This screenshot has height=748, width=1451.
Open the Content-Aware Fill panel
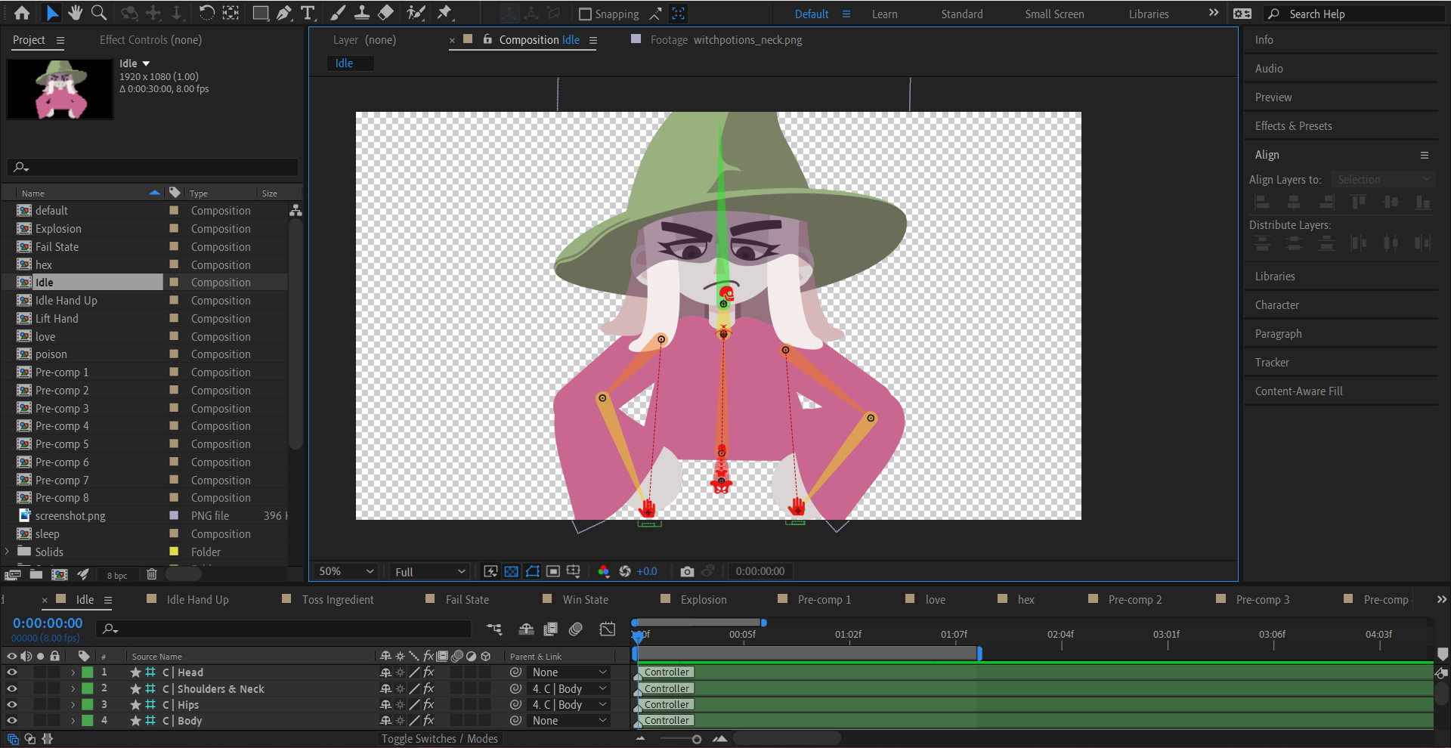point(1298,391)
